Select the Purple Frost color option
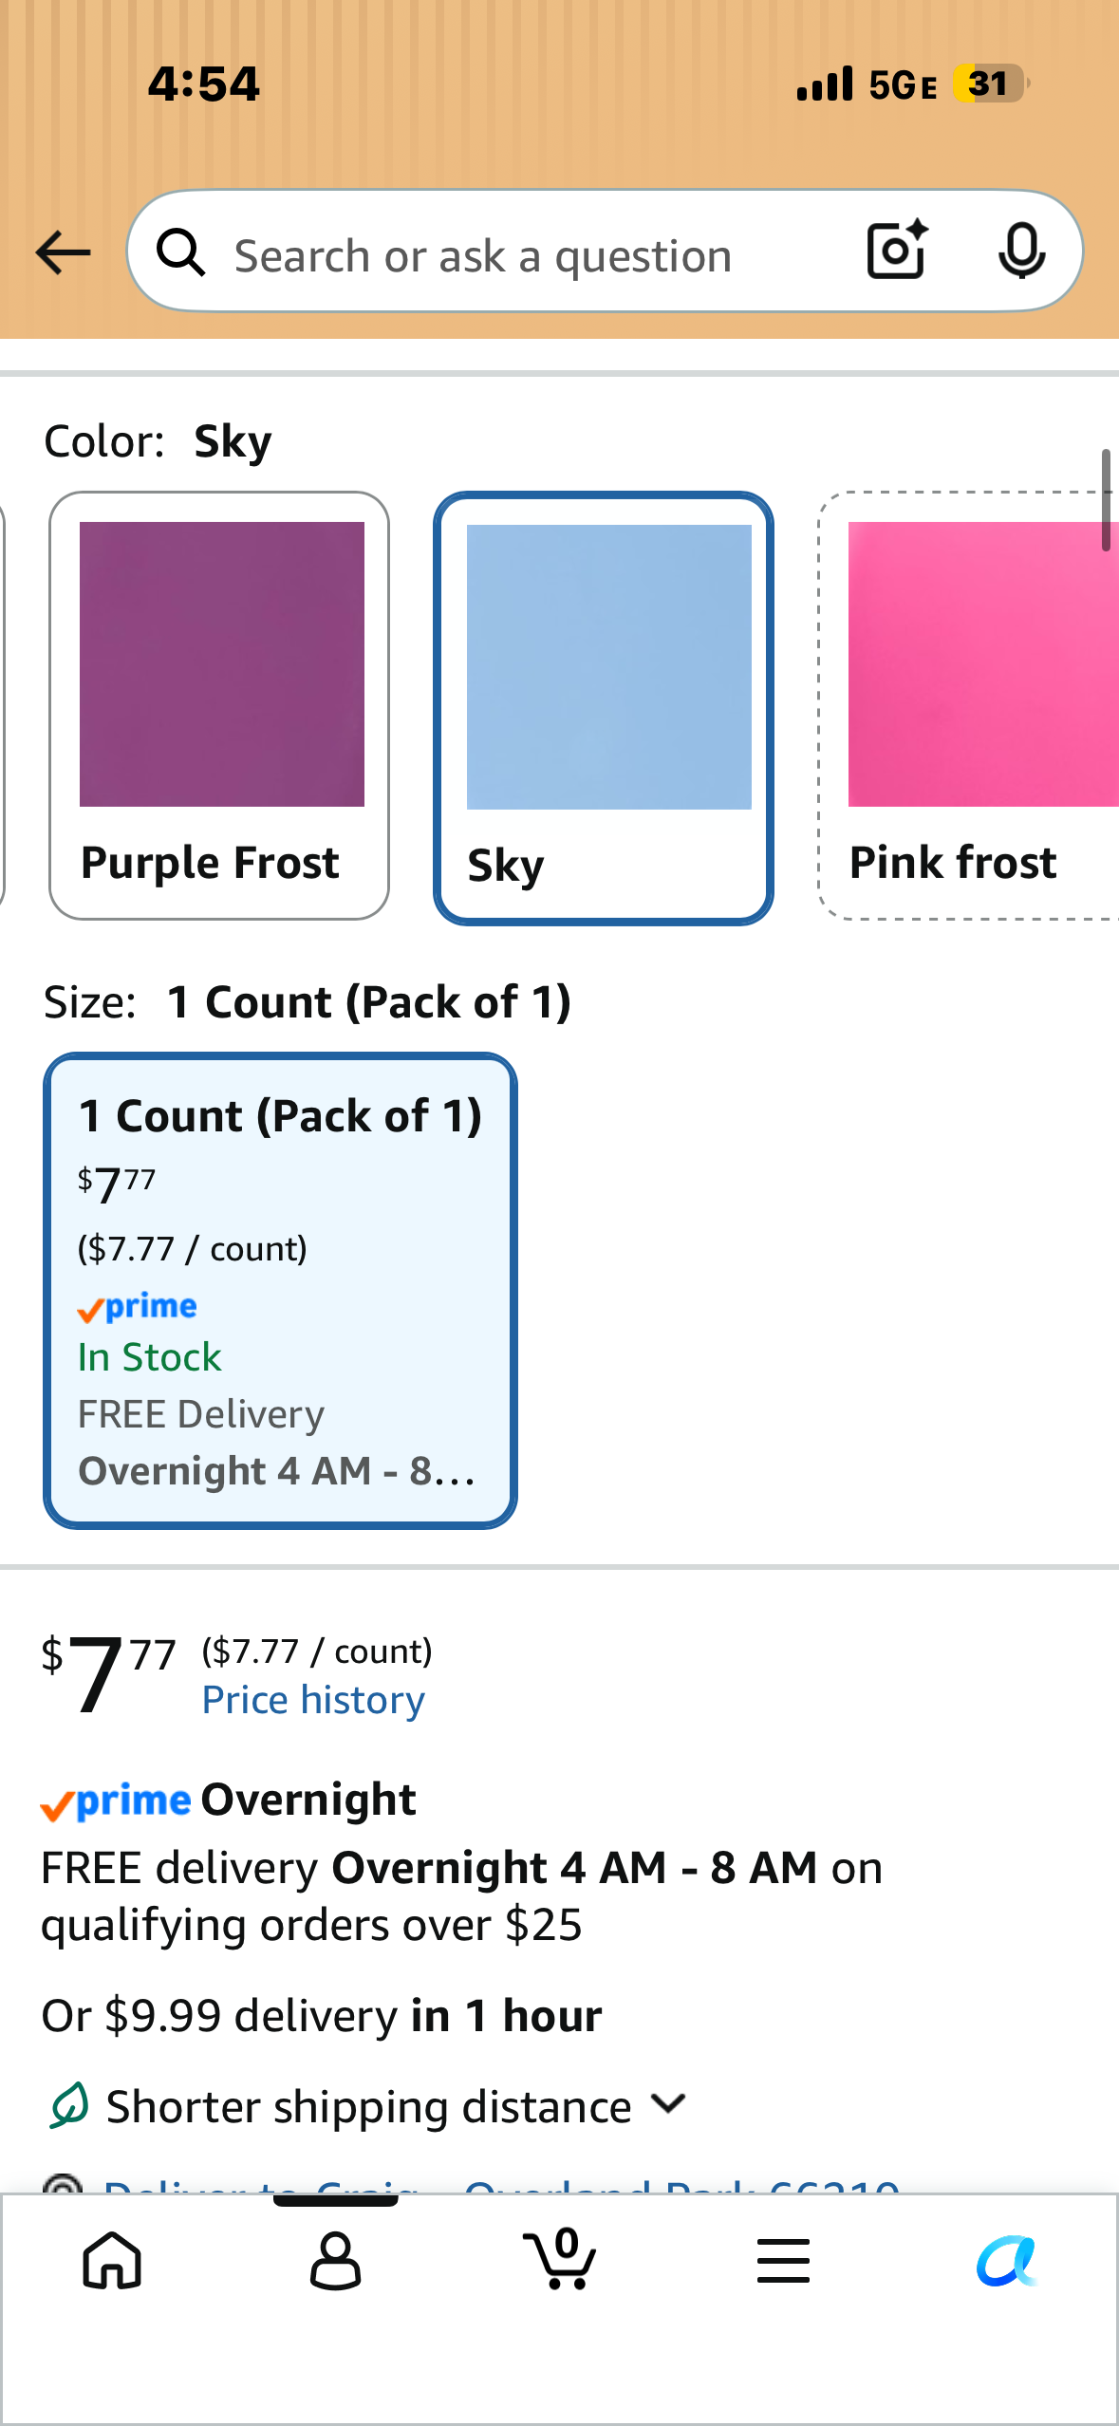 (x=219, y=705)
